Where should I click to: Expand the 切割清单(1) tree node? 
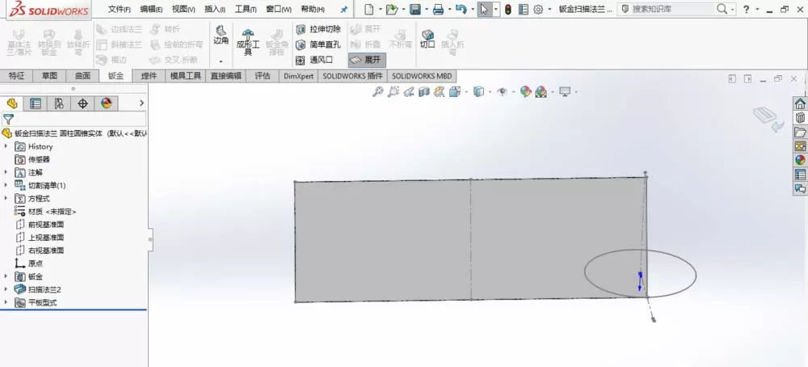coord(6,185)
